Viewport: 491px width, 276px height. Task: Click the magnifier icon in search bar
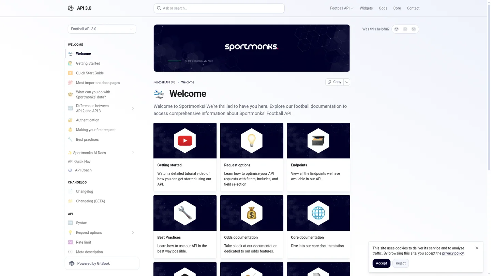159,8
